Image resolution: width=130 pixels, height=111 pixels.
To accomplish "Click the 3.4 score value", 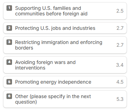I will [120, 65].
